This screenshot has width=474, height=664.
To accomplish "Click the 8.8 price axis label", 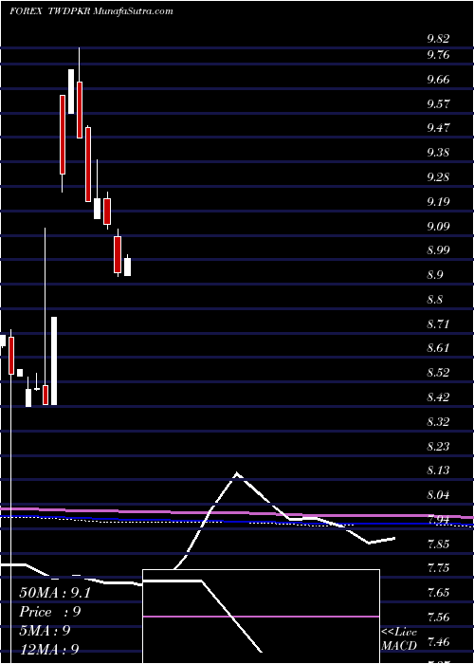I will click(435, 300).
